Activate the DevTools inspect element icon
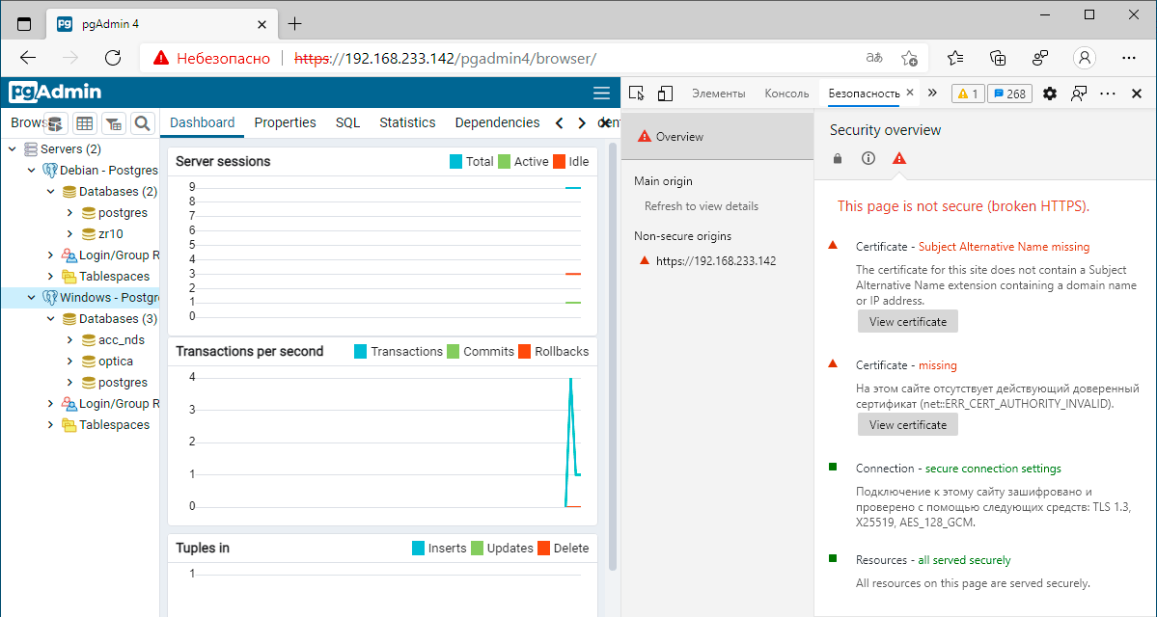Image resolution: width=1157 pixels, height=617 pixels. click(x=637, y=93)
